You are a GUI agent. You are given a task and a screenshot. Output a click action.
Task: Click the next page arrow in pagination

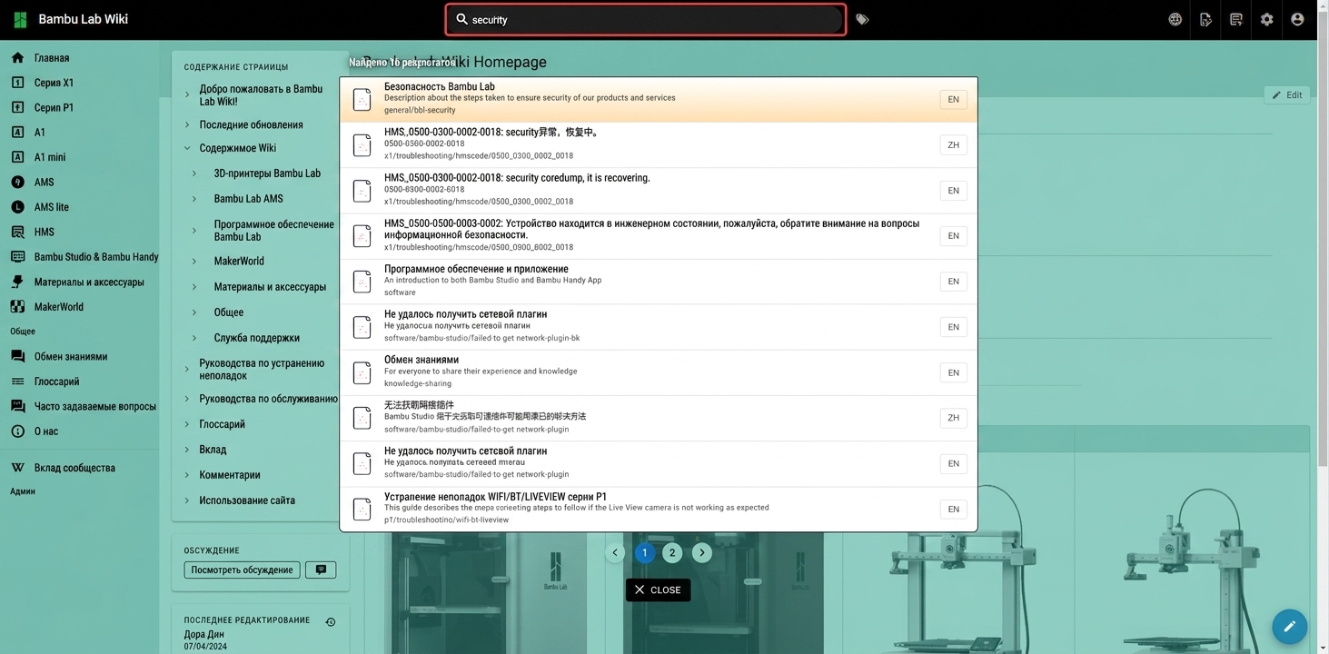[x=701, y=552]
